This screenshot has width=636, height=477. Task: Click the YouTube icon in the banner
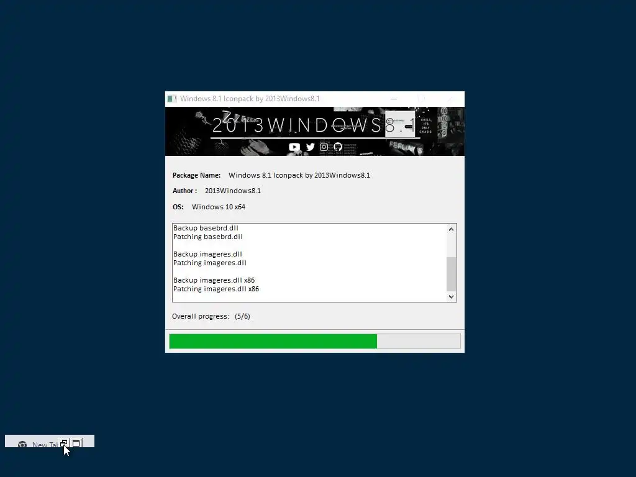coord(294,147)
